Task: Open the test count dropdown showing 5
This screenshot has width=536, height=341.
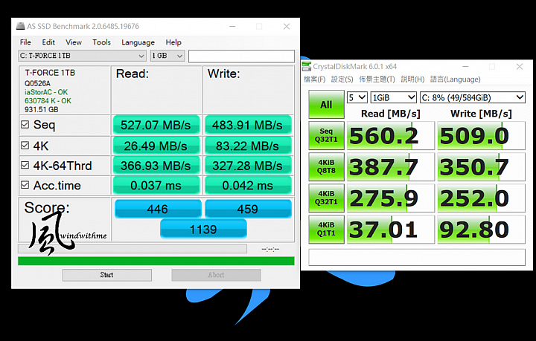Action: point(357,97)
